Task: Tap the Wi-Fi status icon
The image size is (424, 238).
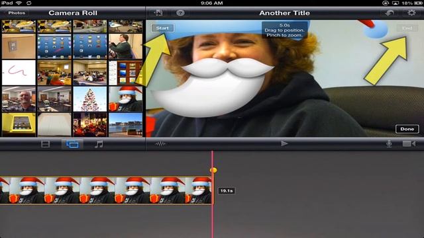Action: tap(19, 3)
